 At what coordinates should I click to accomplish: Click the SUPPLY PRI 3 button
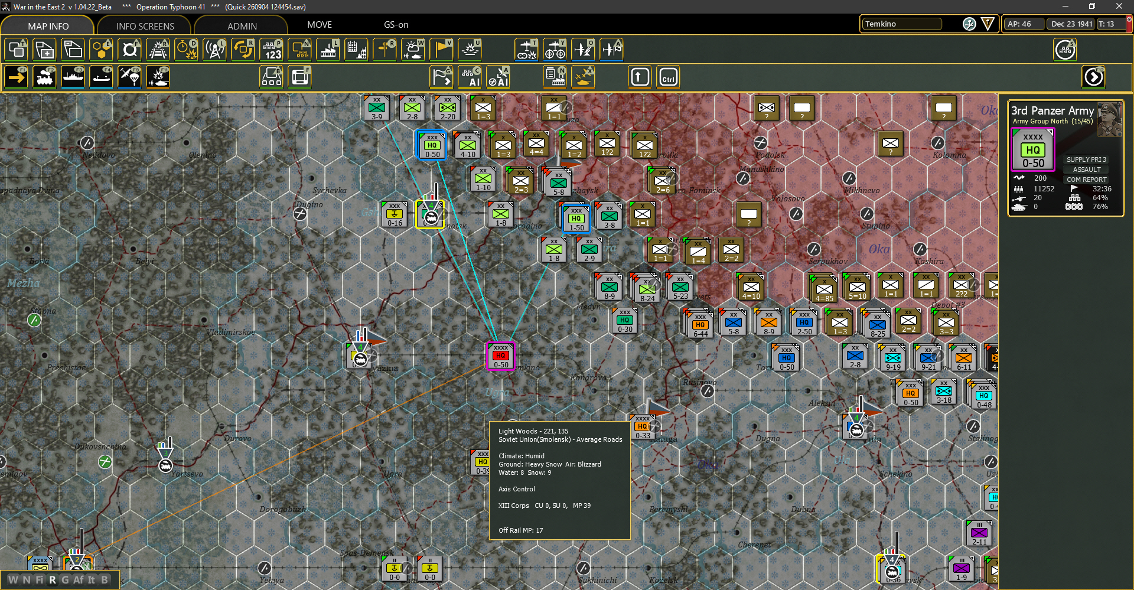[x=1086, y=159]
